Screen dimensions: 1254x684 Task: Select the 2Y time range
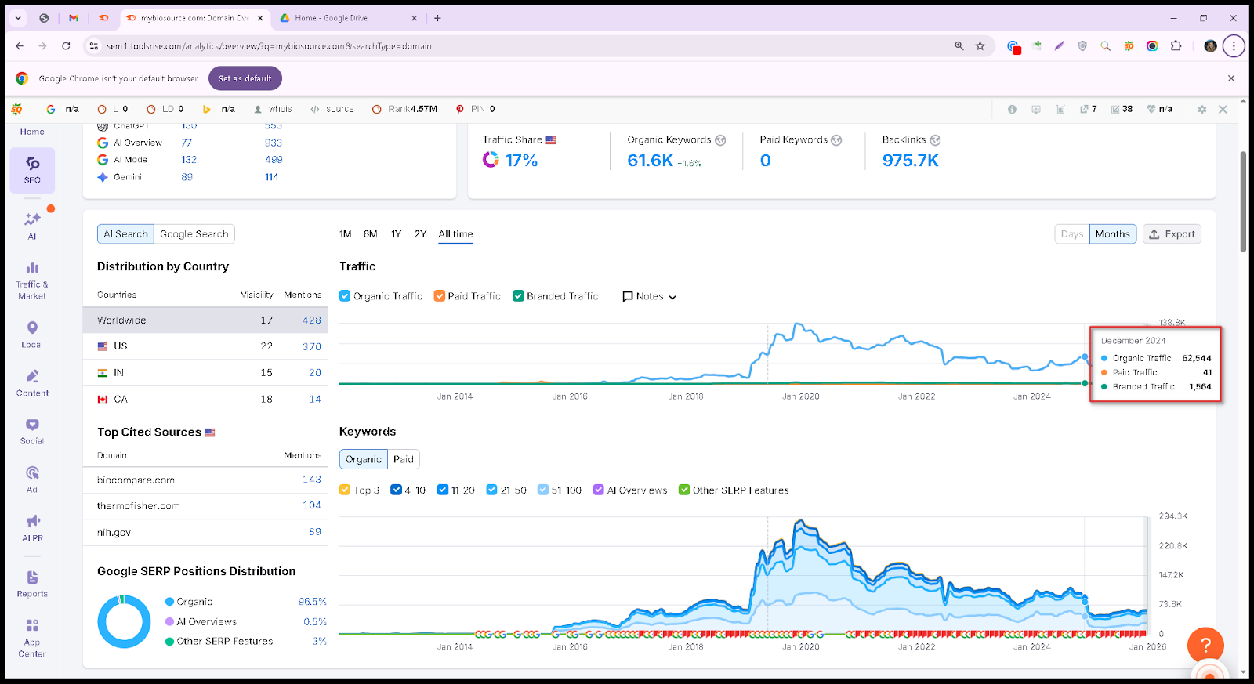421,234
